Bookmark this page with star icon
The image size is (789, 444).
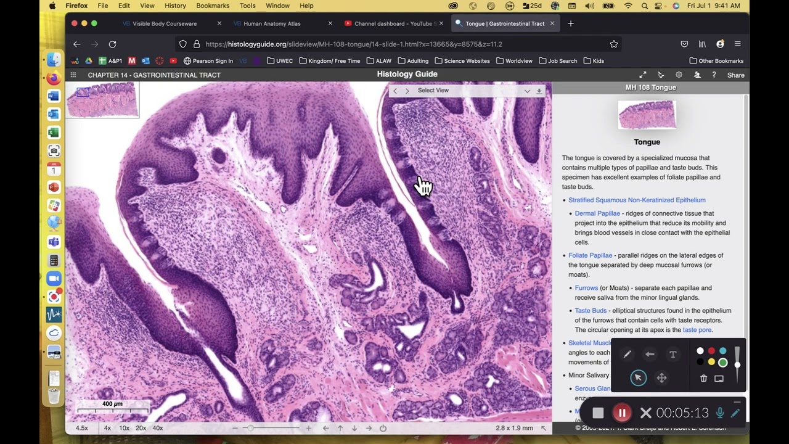click(613, 44)
